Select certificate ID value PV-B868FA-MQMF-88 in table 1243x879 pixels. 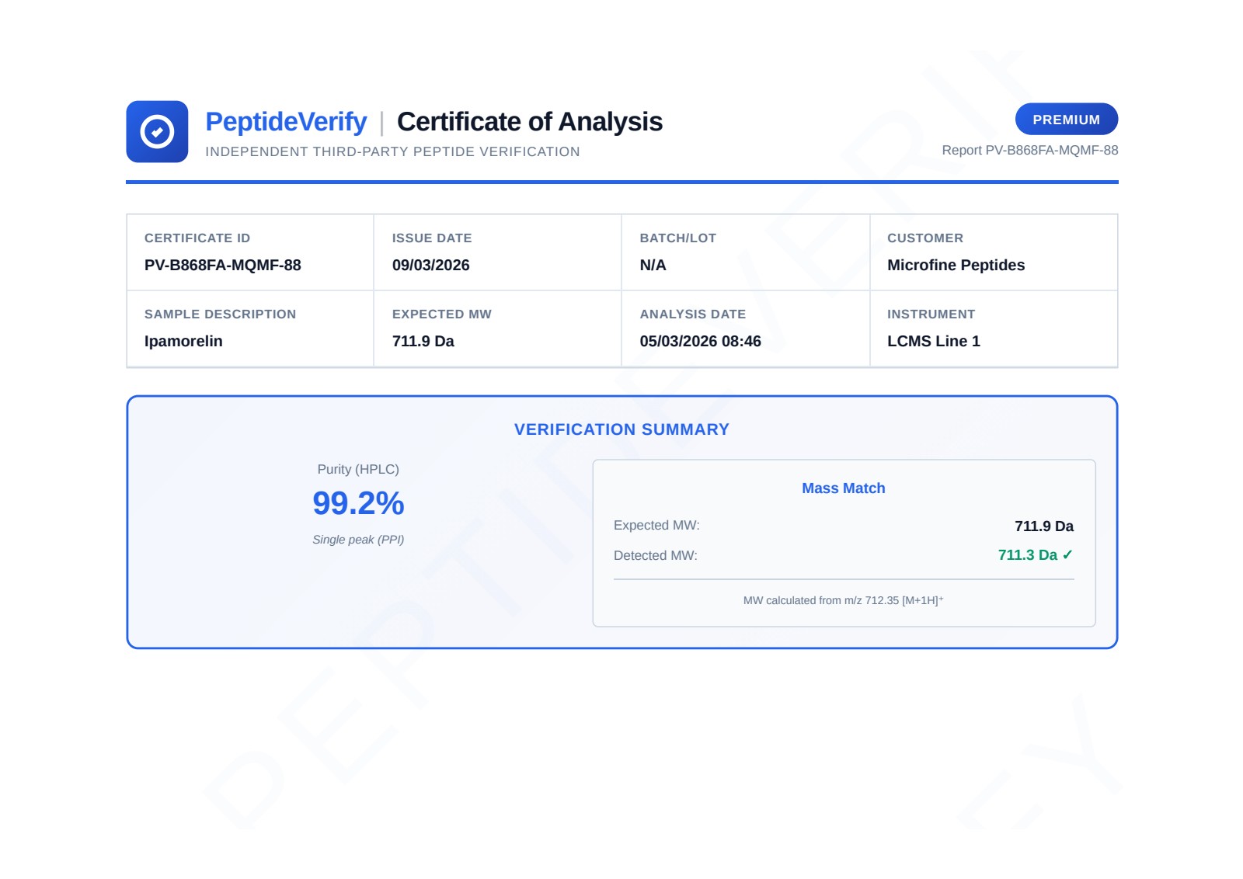click(x=223, y=265)
